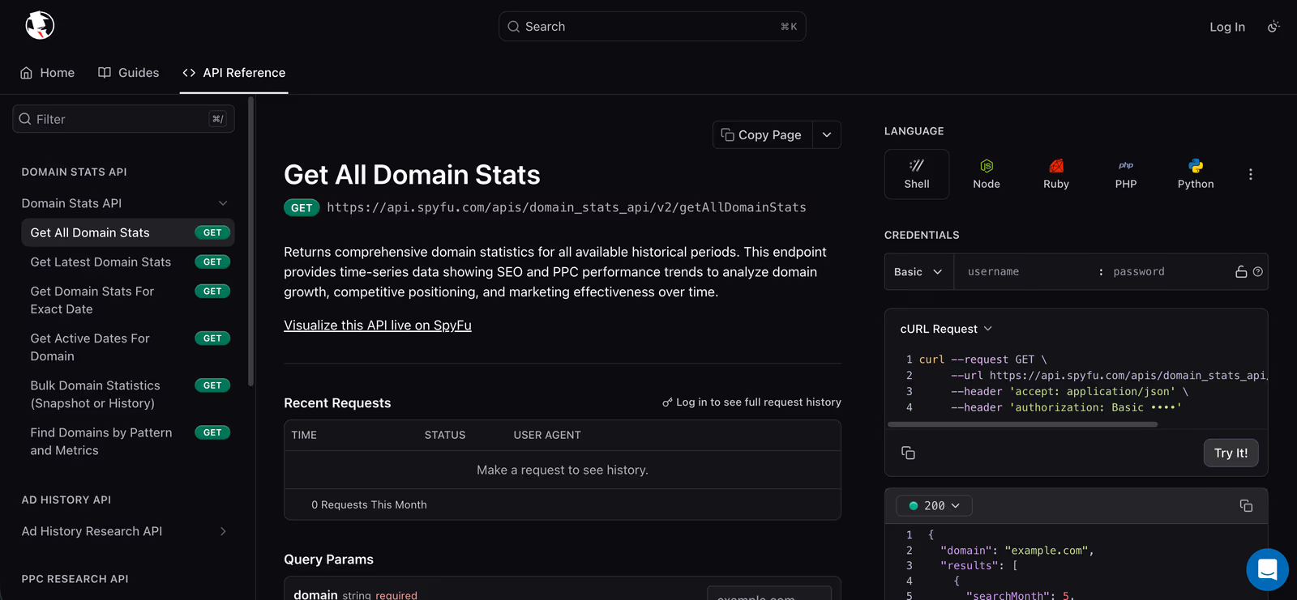Switch to API Reference tab
This screenshot has height=600, width=1297.
point(233,73)
